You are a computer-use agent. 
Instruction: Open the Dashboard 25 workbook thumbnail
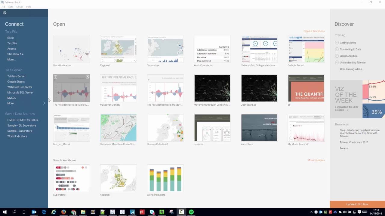tap(259, 88)
